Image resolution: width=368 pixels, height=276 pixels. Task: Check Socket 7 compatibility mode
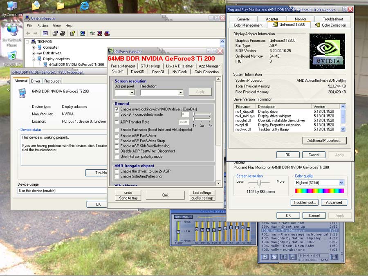click(x=117, y=114)
